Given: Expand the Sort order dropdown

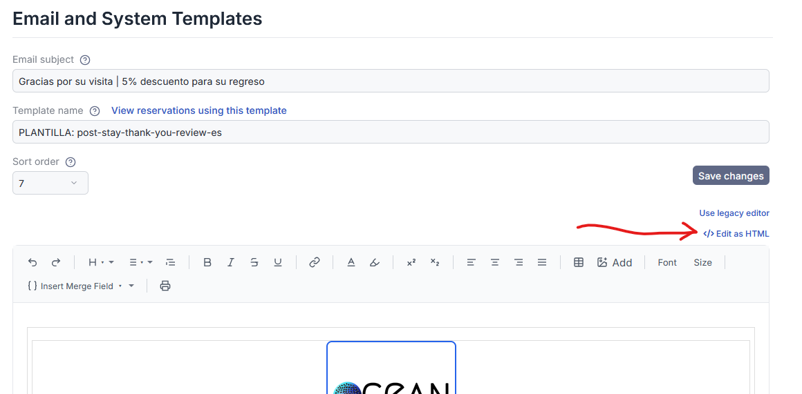Looking at the screenshot, I should pyautogui.click(x=50, y=183).
